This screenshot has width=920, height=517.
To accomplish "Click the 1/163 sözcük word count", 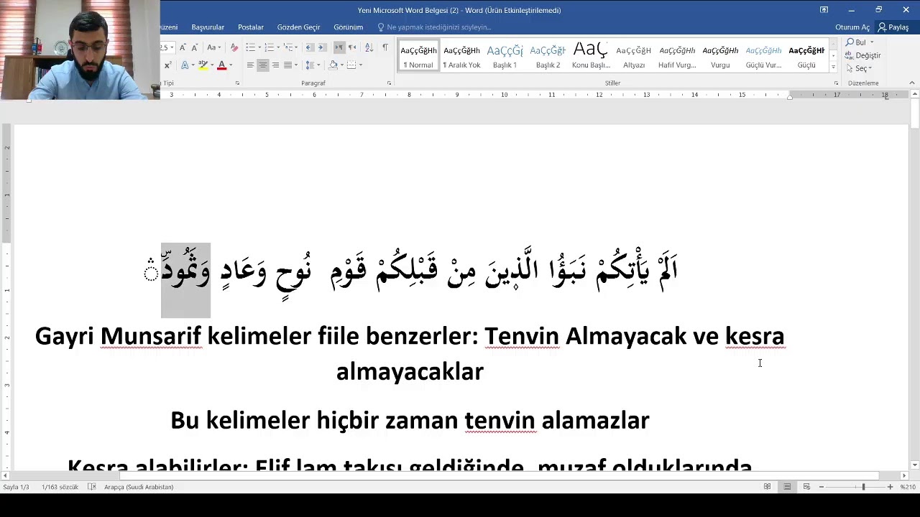I will tap(60, 487).
